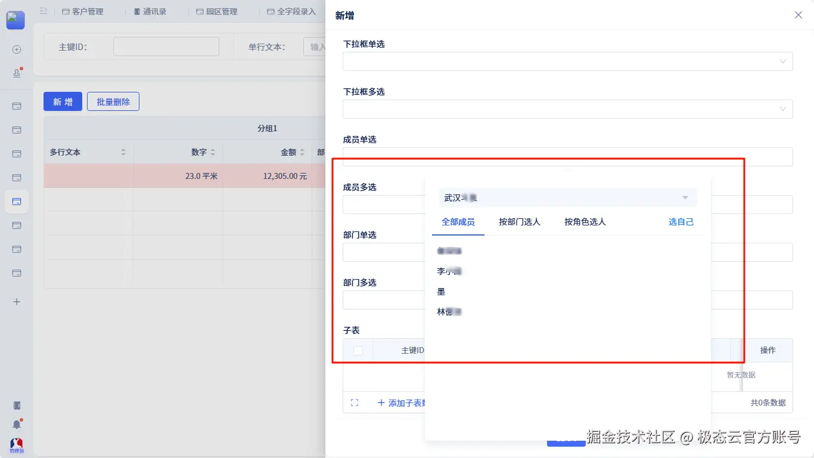Viewport: 814px width, 458px height.
Task: Open the 下拉框单选 dropdown
Action: 567,61
